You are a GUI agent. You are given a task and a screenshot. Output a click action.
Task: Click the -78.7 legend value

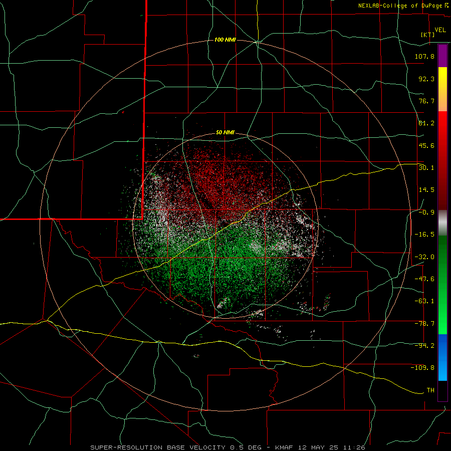click(424, 324)
